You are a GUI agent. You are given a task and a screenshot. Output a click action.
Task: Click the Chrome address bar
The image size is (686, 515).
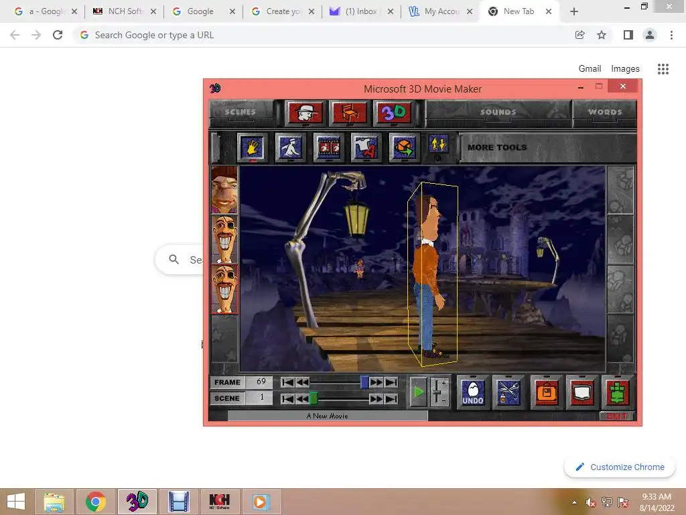[324, 35]
